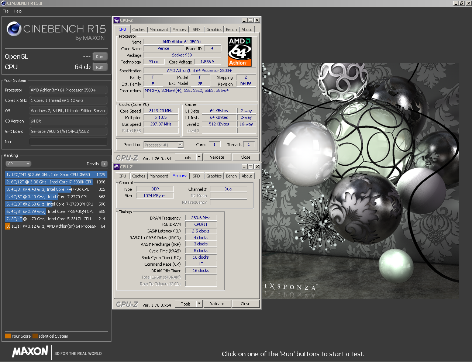Switch to Bench tab in lower CPU-Z
Image resolution: width=472 pixels, height=362 pixels.
pos(231,176)
